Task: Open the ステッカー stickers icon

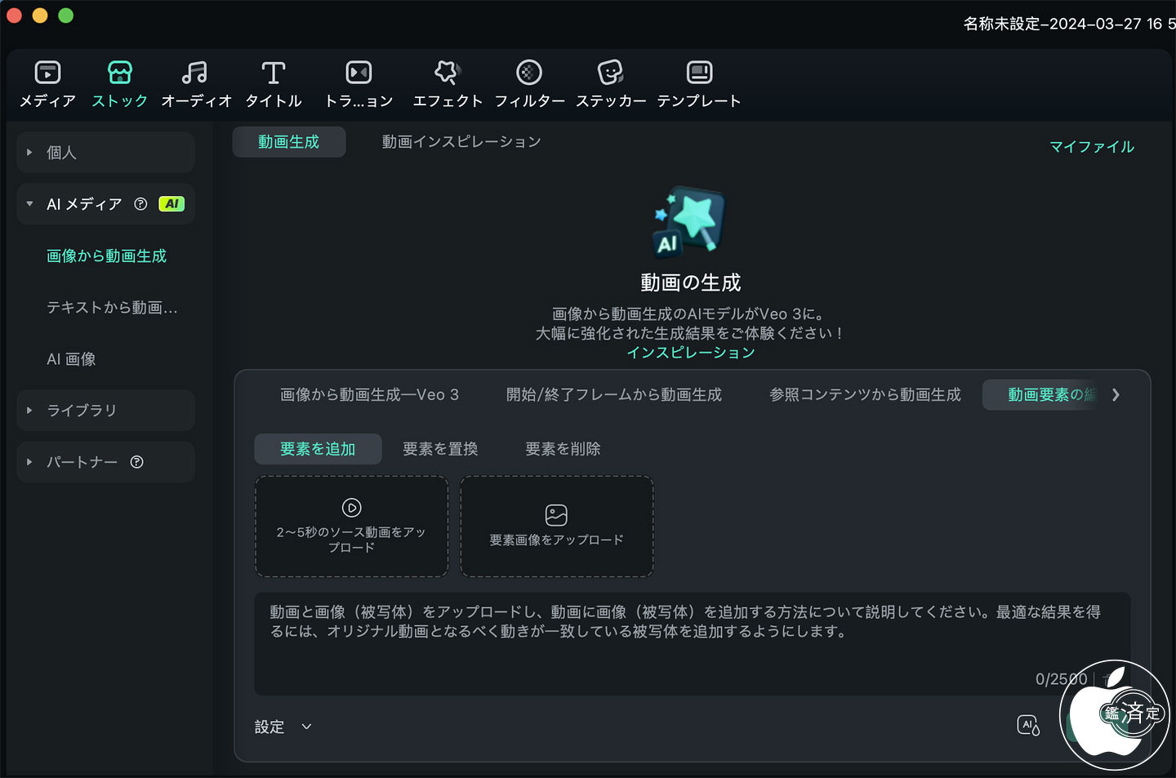Action: [x=610, y=73]
